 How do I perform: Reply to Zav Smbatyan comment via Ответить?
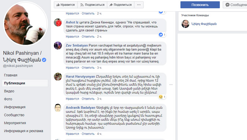[88, 67]
